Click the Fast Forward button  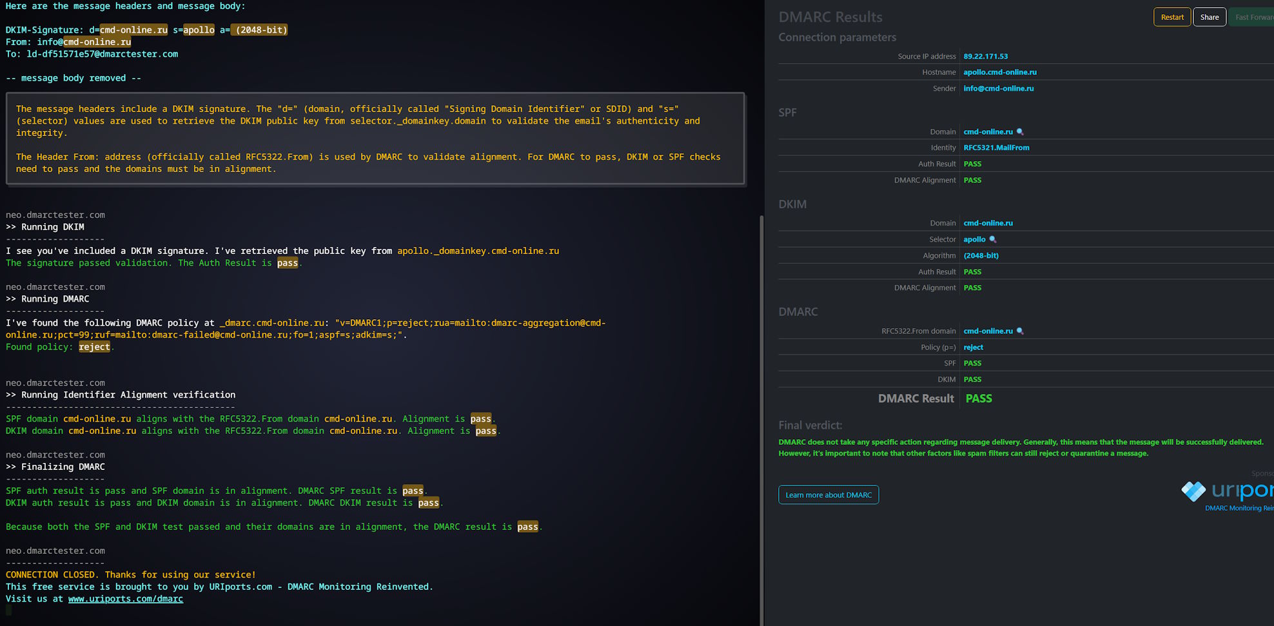pos(1253,17)
